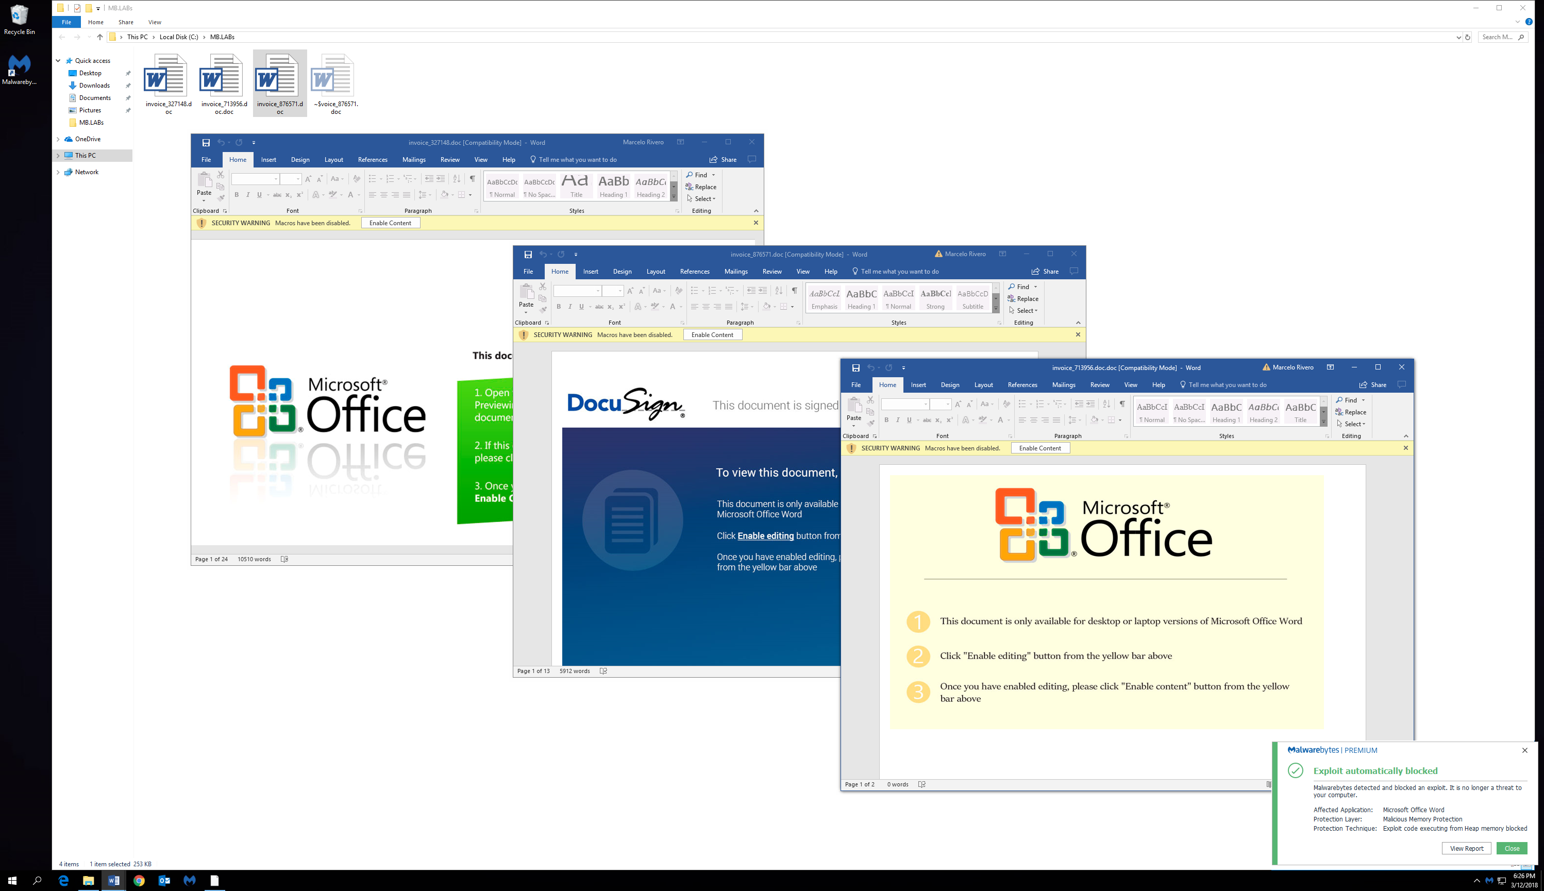Center align text in invoice_713956.doc.doc ribbon
The width and height of the screenshot is (1544, 891).
(1034, 420)
